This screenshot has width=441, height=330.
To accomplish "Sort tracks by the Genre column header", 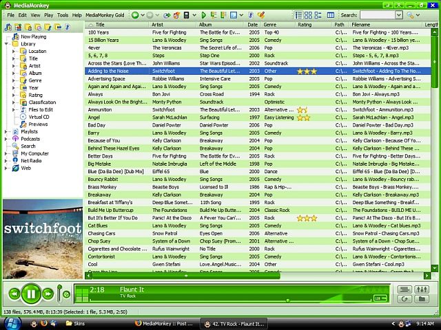I will pos(279,25).
